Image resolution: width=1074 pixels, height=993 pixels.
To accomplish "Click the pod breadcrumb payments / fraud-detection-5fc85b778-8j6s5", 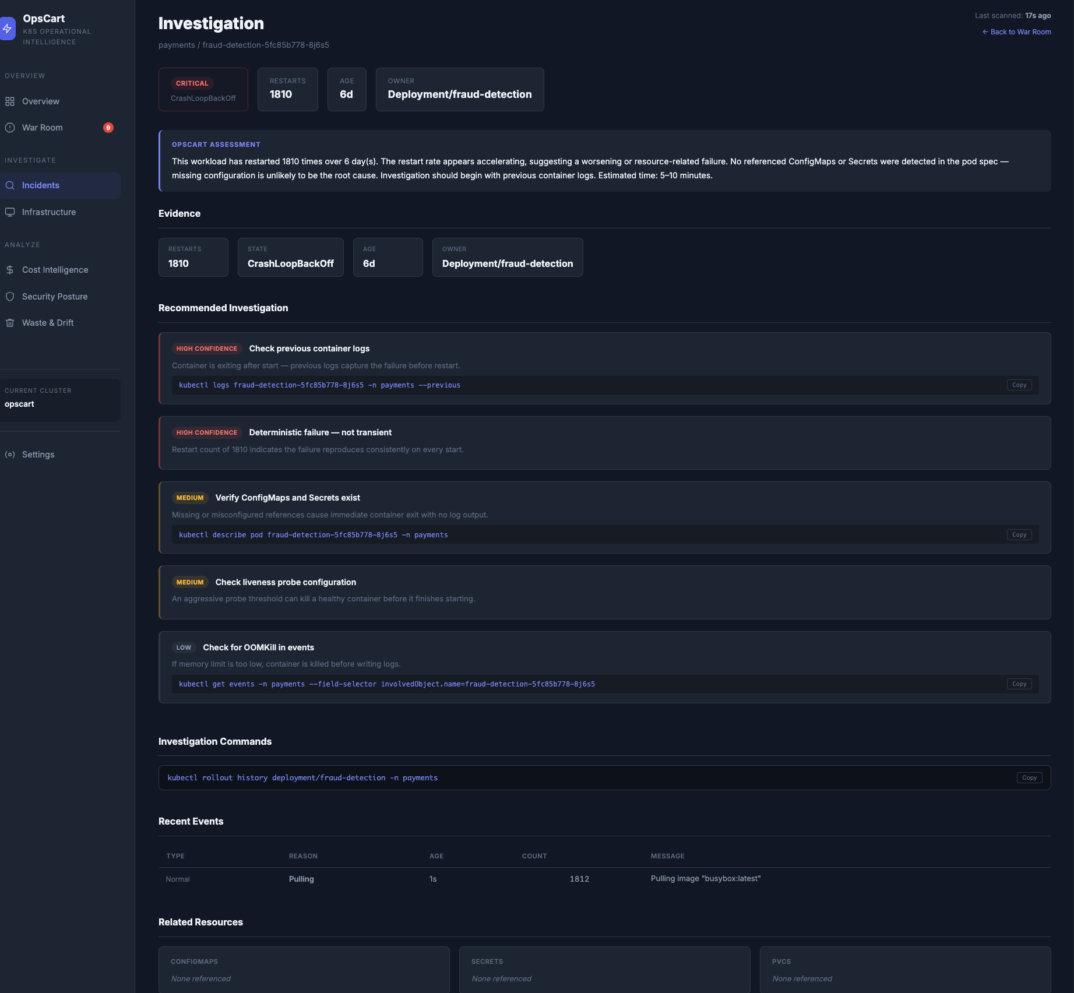I will [244, 45].
